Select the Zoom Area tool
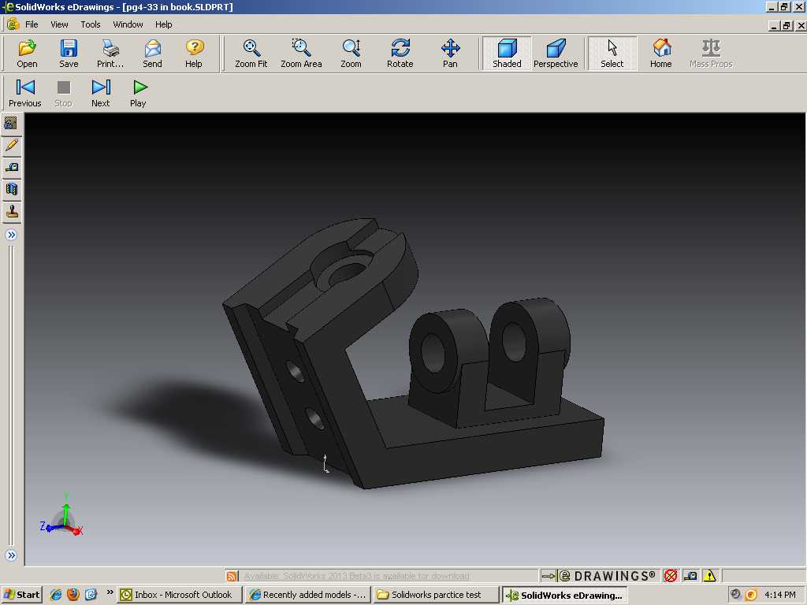807x605 pixels. click(x=301, y=54)
